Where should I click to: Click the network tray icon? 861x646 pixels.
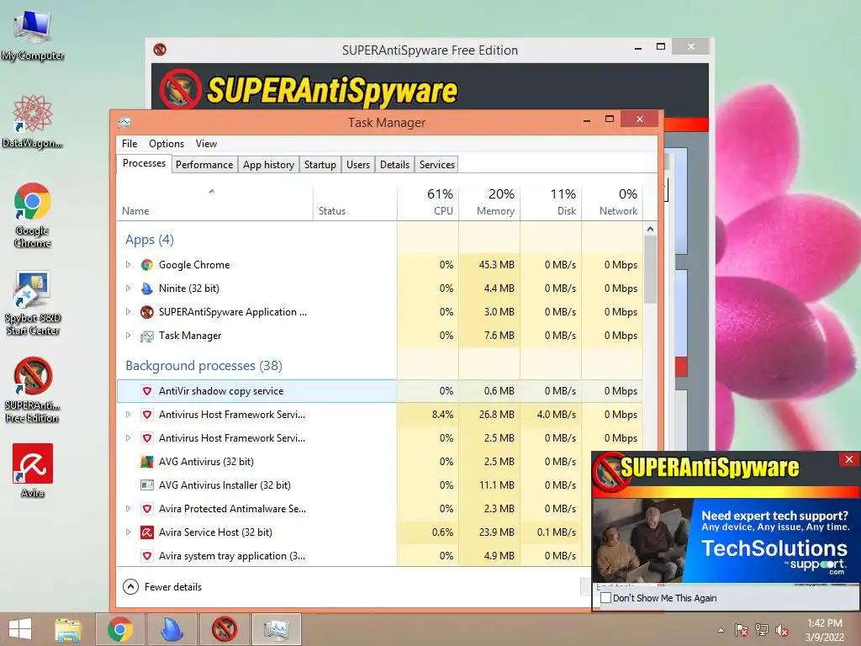tap(762, 630)
